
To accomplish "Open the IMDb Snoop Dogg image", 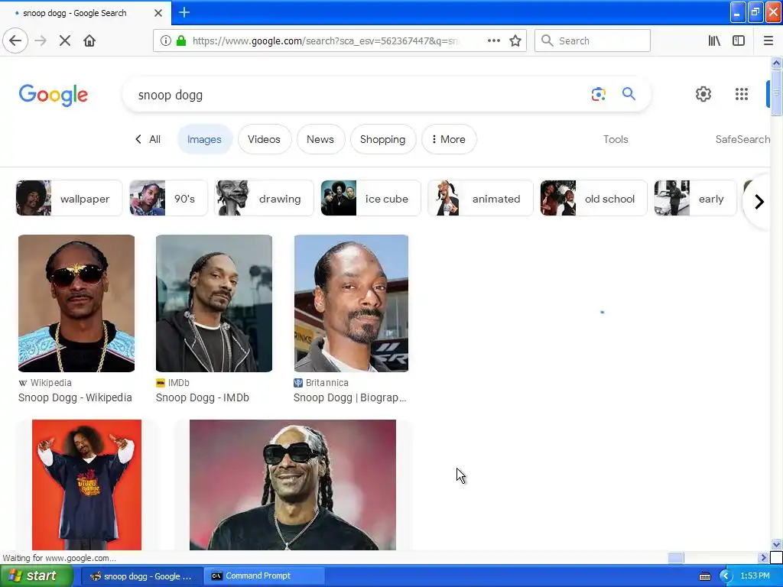I will coord(214,303).
